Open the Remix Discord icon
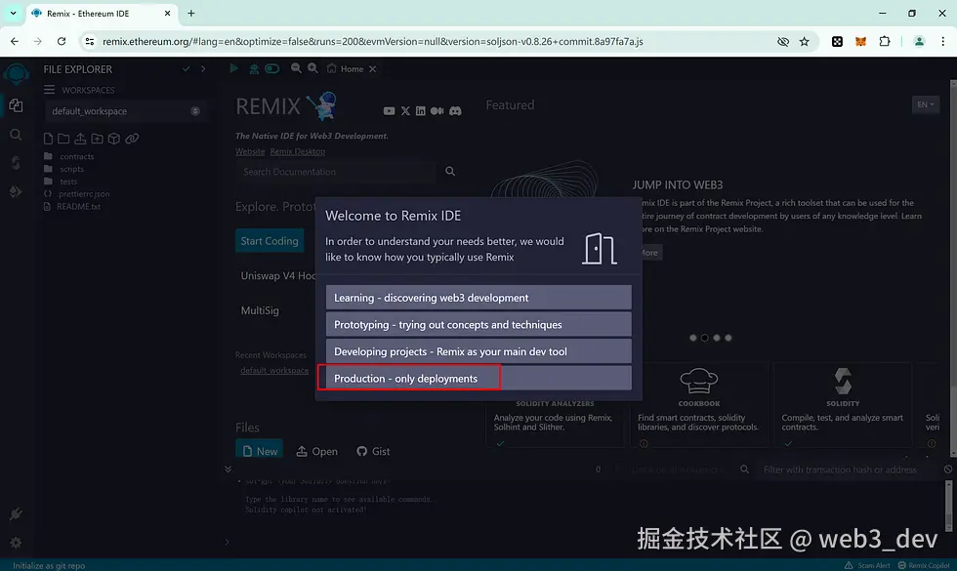This screenshot has width=957, height=571. pyautogui.click(x=455, y=111)
